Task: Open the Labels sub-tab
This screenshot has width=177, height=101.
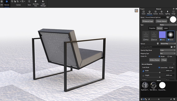Action: click(x=166, y=28)
